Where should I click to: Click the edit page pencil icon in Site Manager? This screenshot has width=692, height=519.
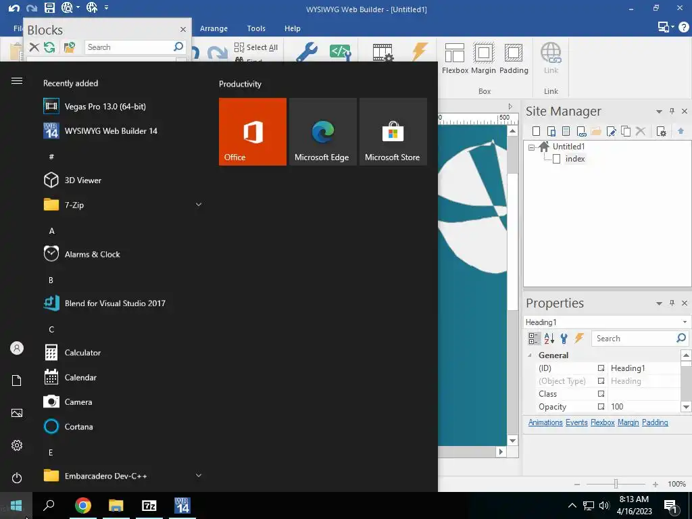(611, 131)
